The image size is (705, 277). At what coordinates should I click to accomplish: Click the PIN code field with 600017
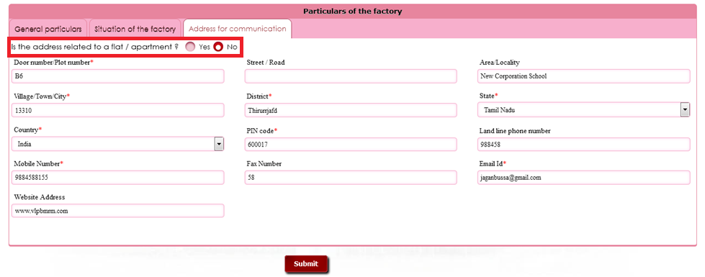point(351,144)
